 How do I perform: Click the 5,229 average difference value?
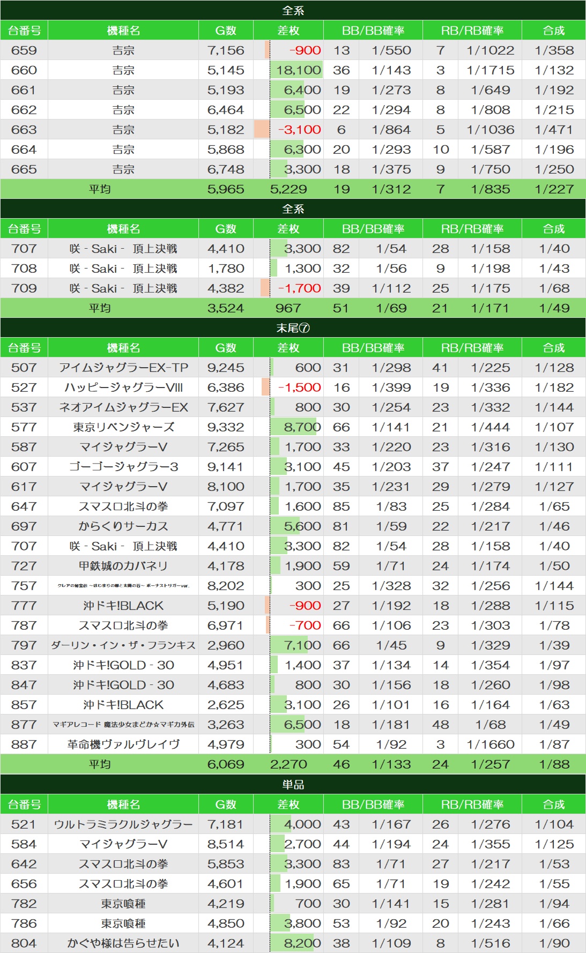[x=288, y=189]
